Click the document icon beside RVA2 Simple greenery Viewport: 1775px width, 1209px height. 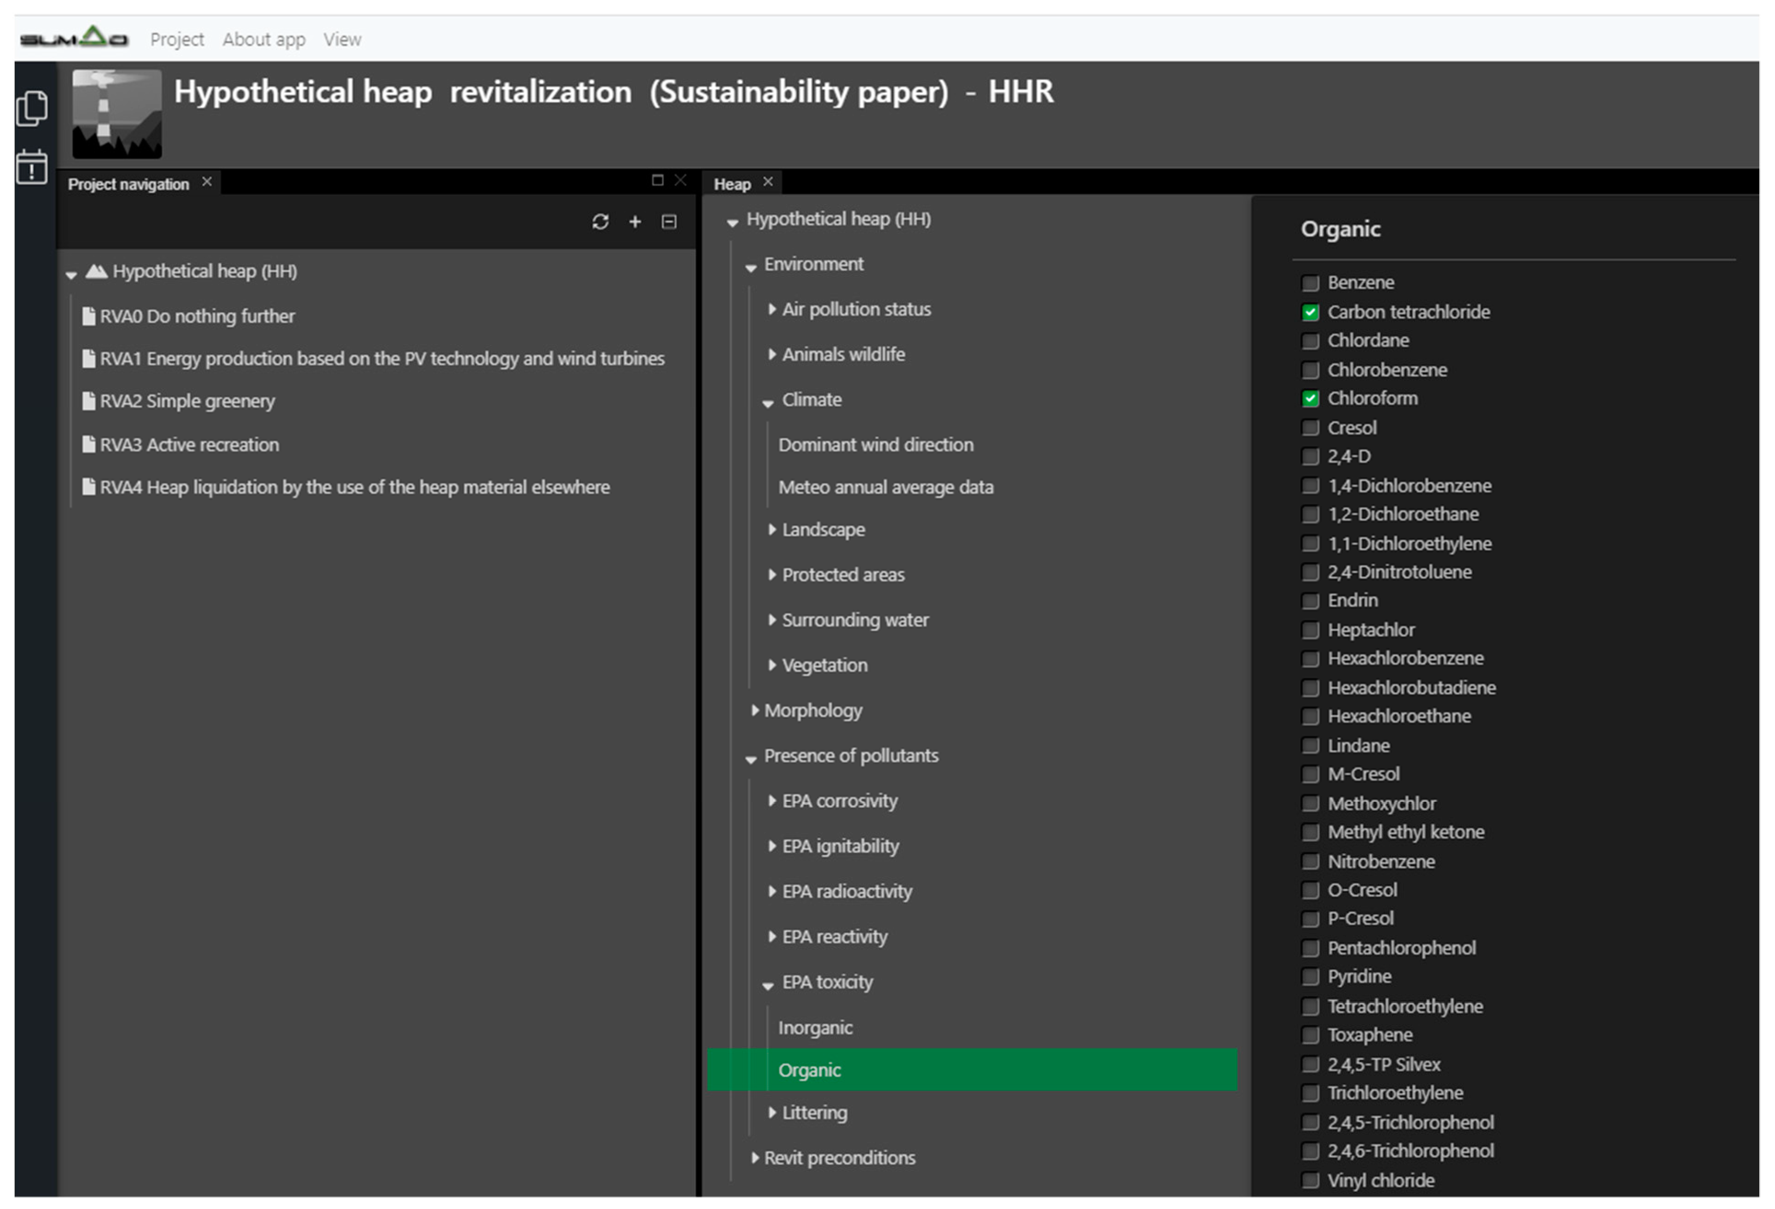pos(88,401)
